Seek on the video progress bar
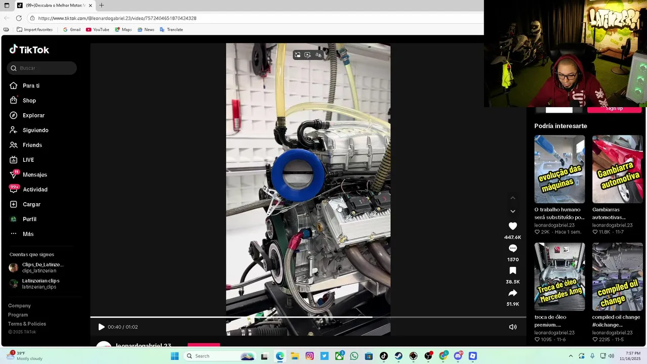This screenshot has width=647, height=364. pyautogui.click(x=308, y=317)
